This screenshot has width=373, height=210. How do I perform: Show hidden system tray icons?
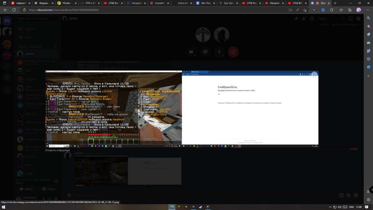(330, 207)
